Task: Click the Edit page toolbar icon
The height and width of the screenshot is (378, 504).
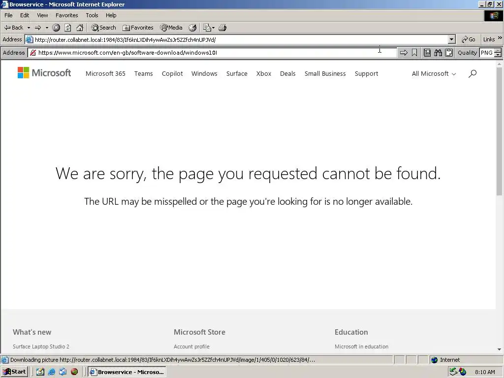Action: tap(207, 28)
